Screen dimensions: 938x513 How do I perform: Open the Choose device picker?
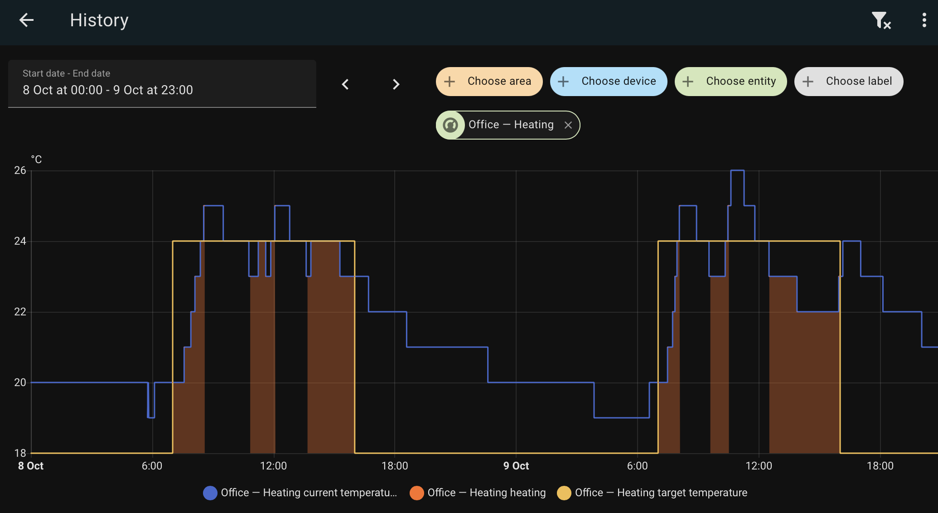[x=618, y=82]
